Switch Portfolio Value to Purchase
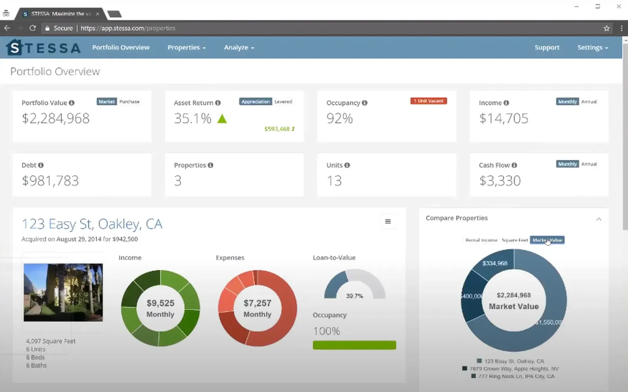 point(130,102)
